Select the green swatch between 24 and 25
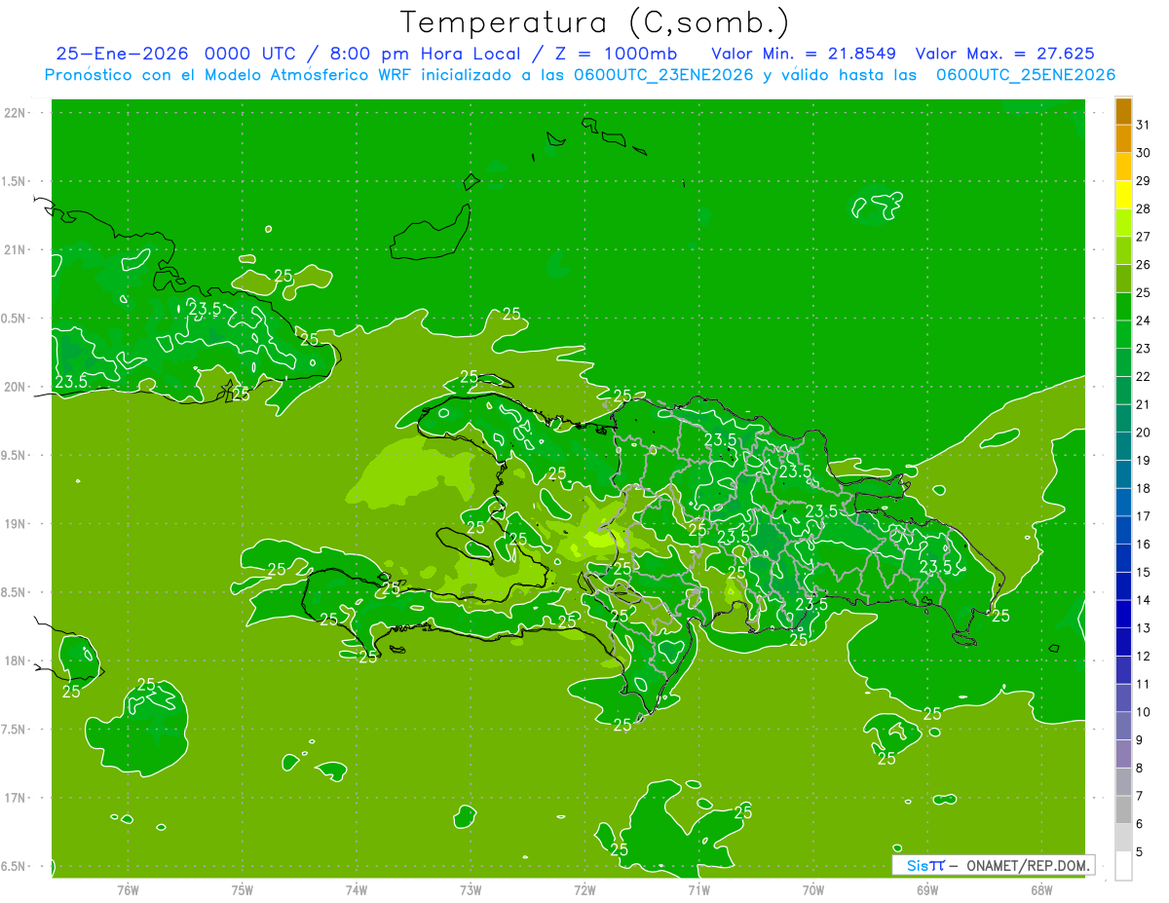The height and width of the screenshot is (903, 1169). click(x=1123, y=307)
